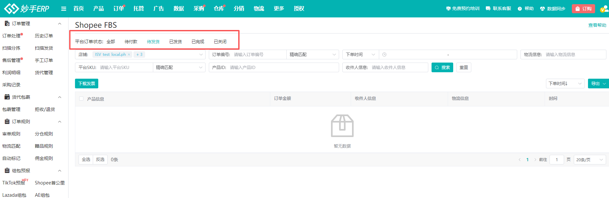Click the 组包预报 section icon

[x=7, y=171]
